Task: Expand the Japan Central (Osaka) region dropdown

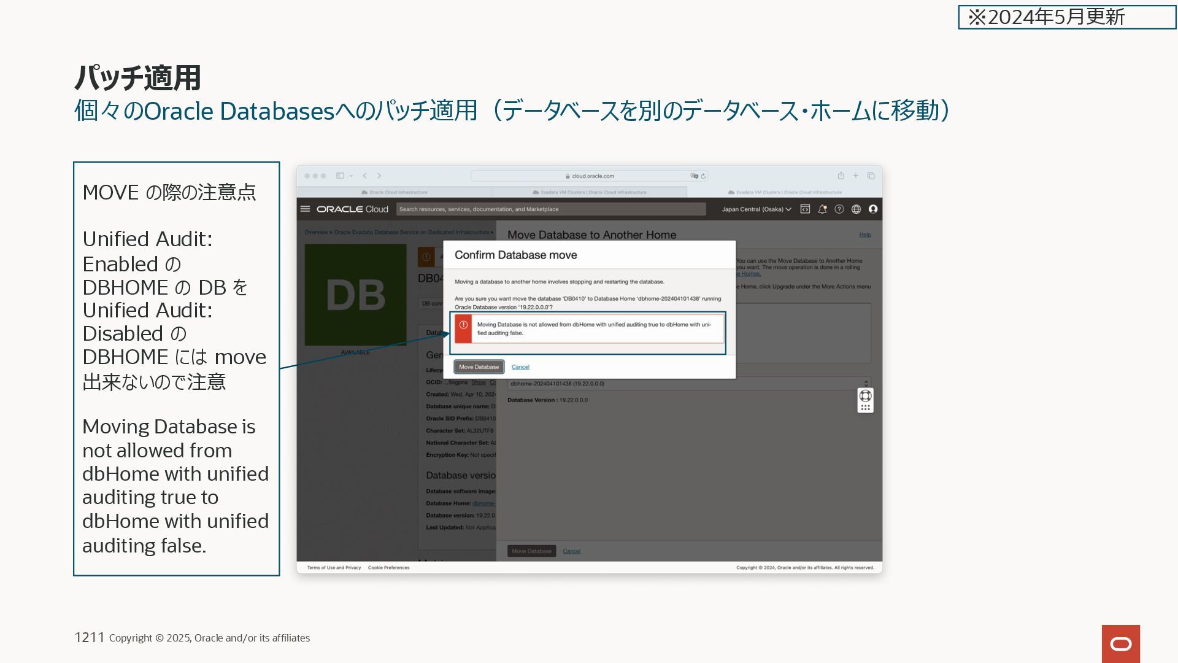Action: [x=756, y=209]
